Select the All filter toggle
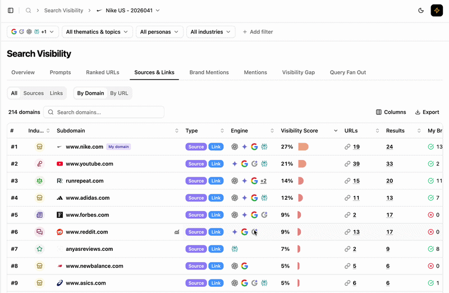 tap(14, 93)
